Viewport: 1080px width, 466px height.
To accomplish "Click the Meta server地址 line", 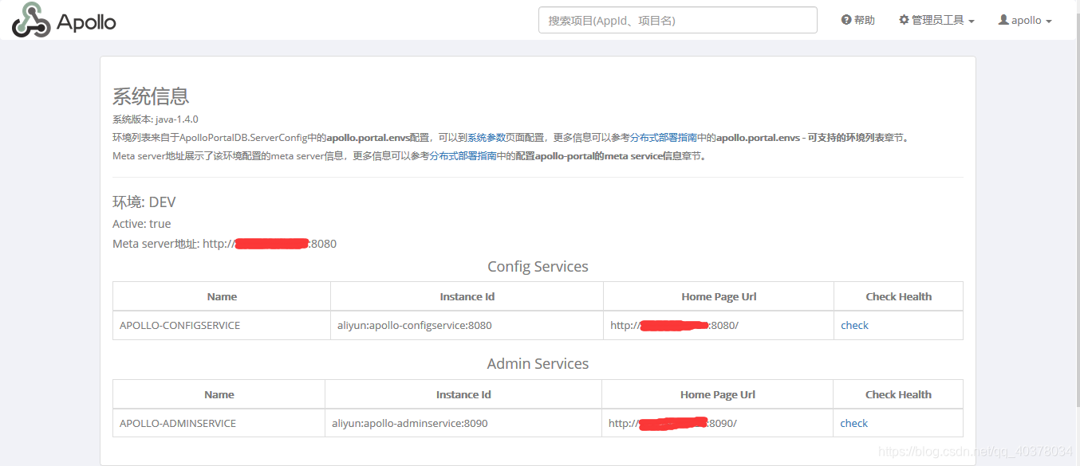I will [x=224, y=244].
